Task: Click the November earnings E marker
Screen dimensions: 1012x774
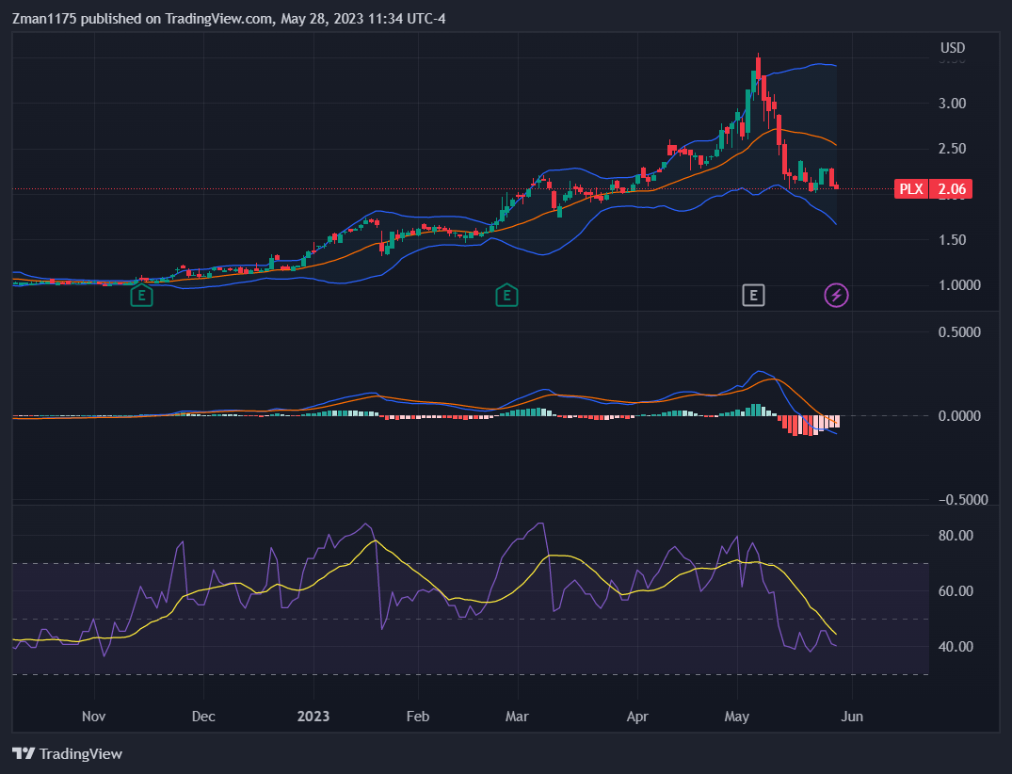Action: tap(141, 295)
